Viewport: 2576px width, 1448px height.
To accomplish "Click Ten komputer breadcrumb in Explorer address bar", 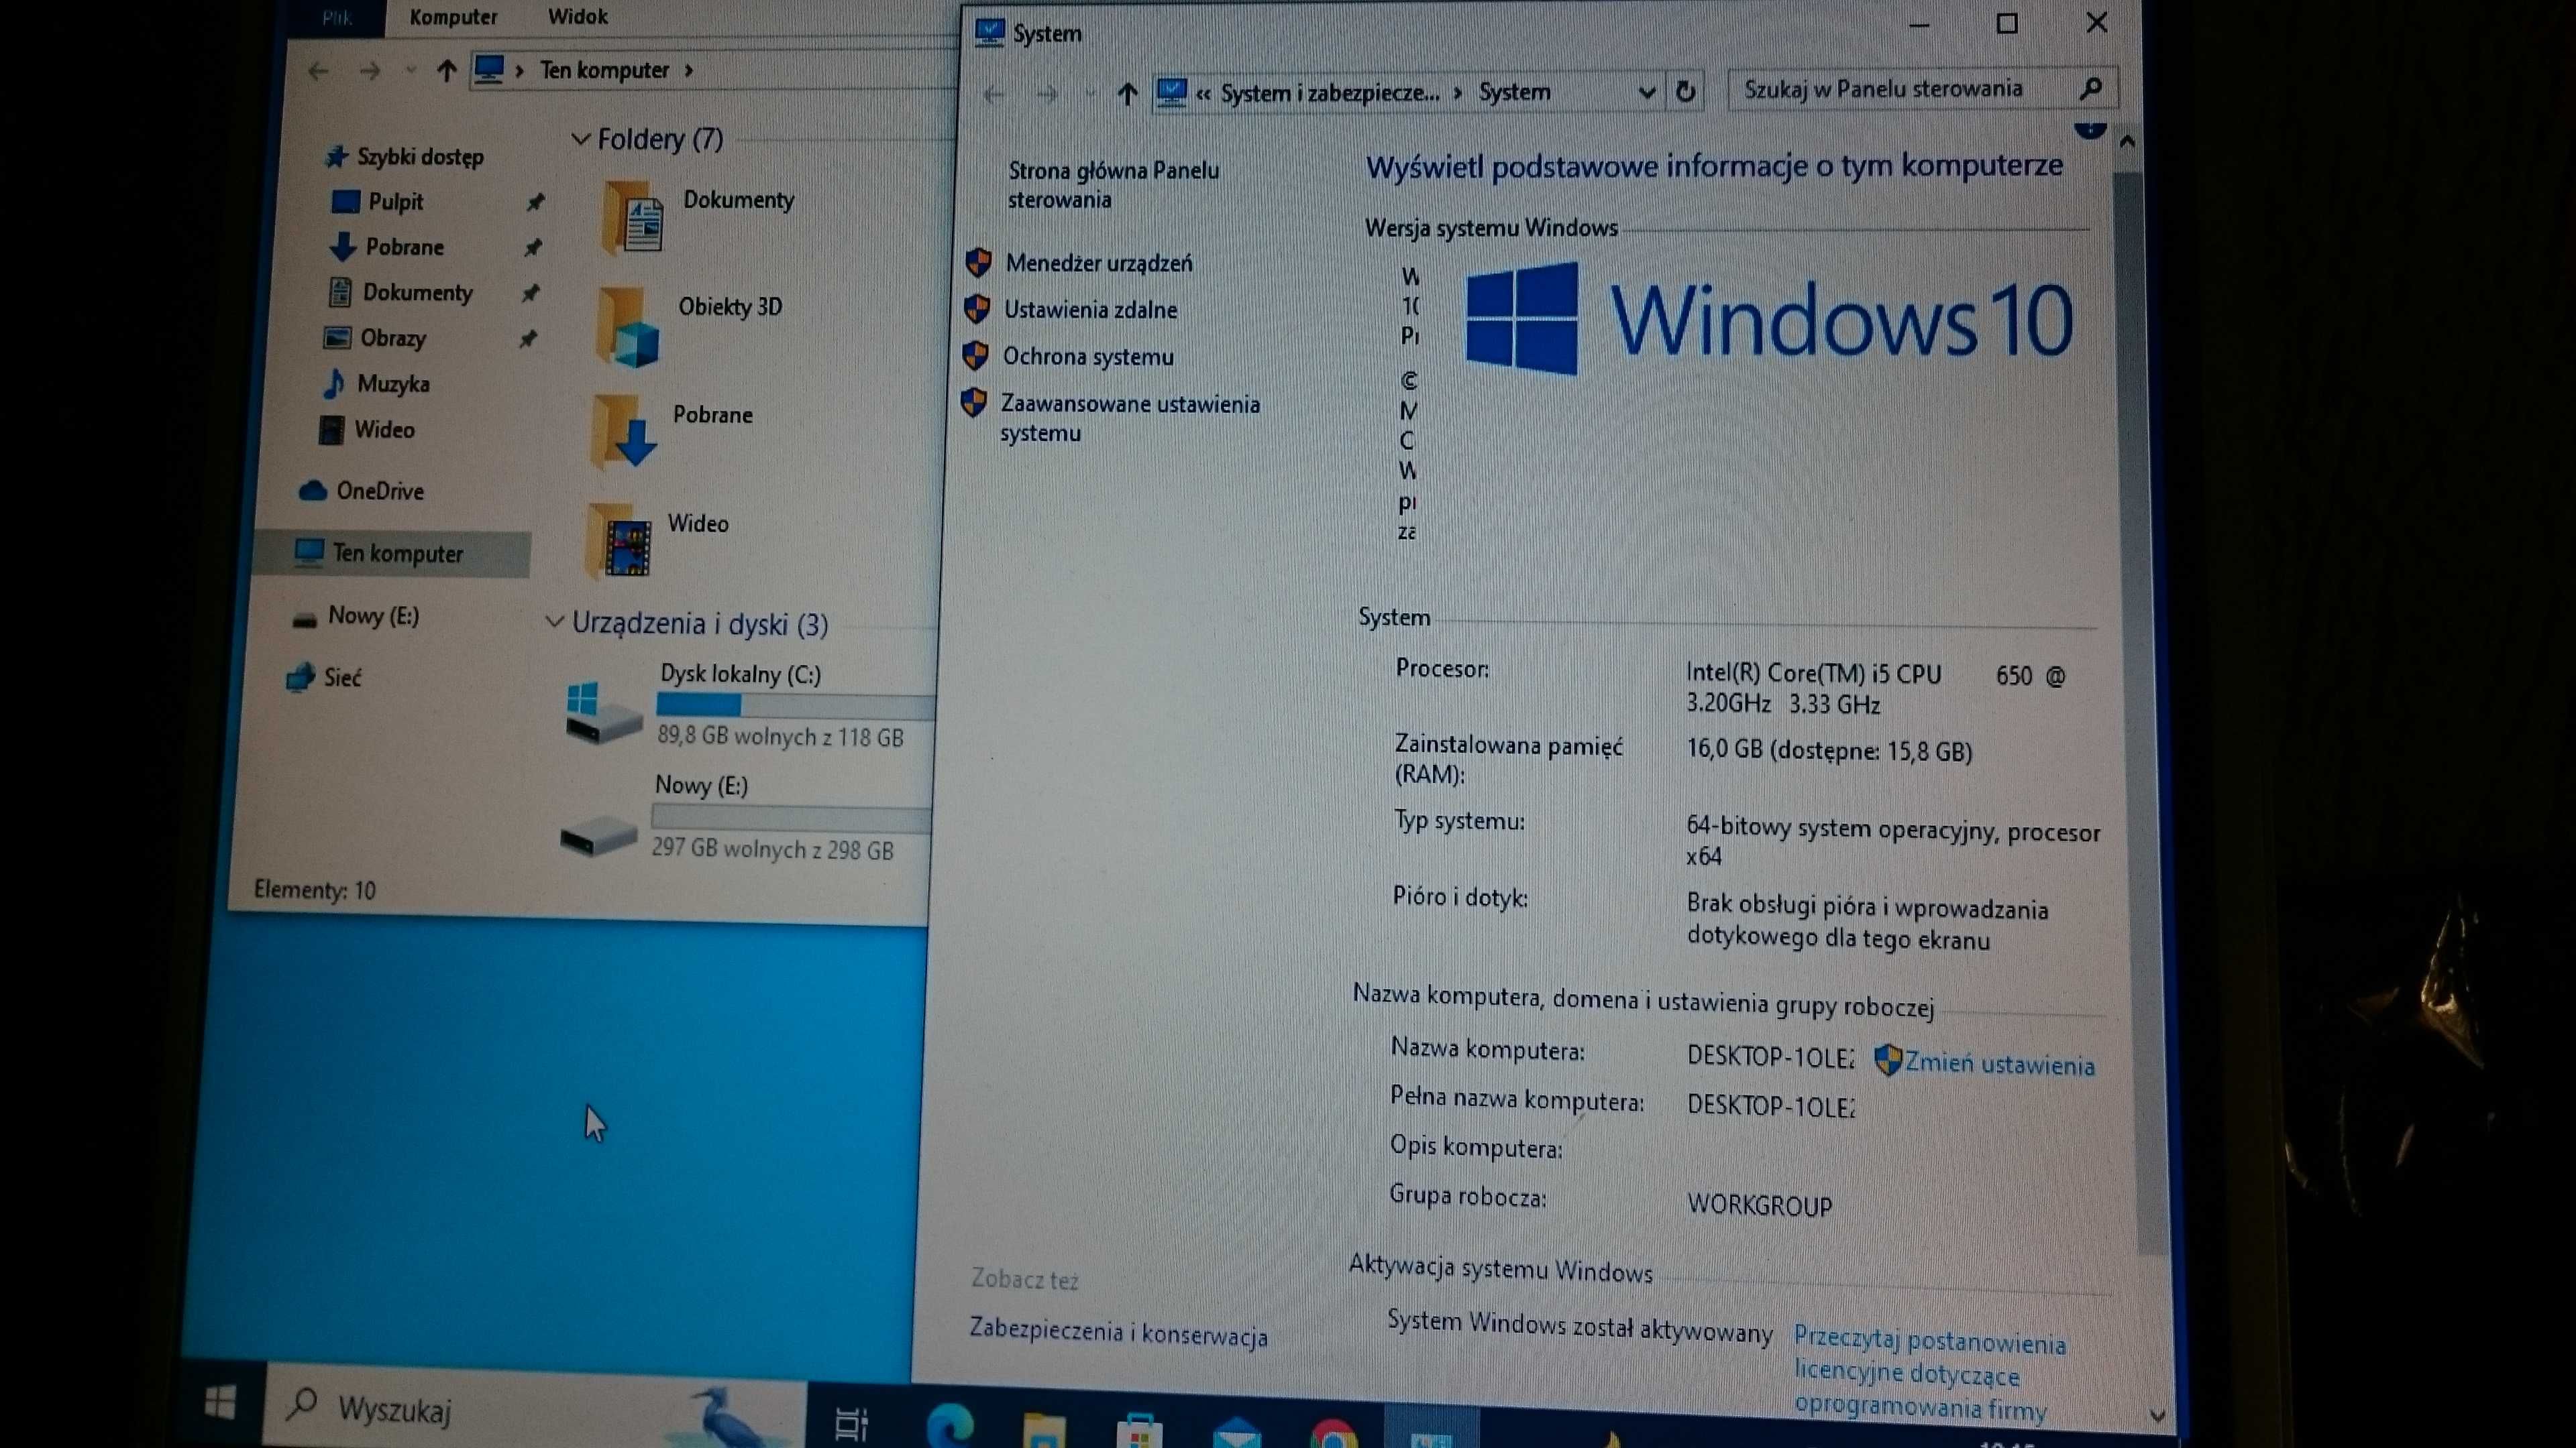I will tap(604, 70).
